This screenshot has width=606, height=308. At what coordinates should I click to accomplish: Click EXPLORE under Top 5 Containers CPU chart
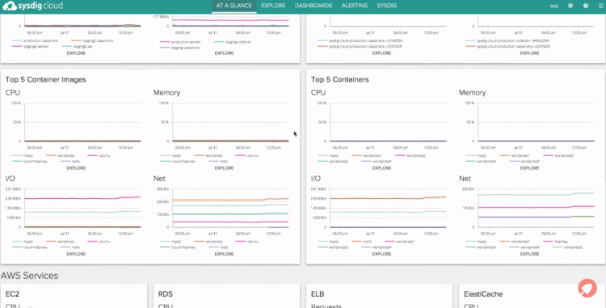pyautogui.click(x=382, y=168)
